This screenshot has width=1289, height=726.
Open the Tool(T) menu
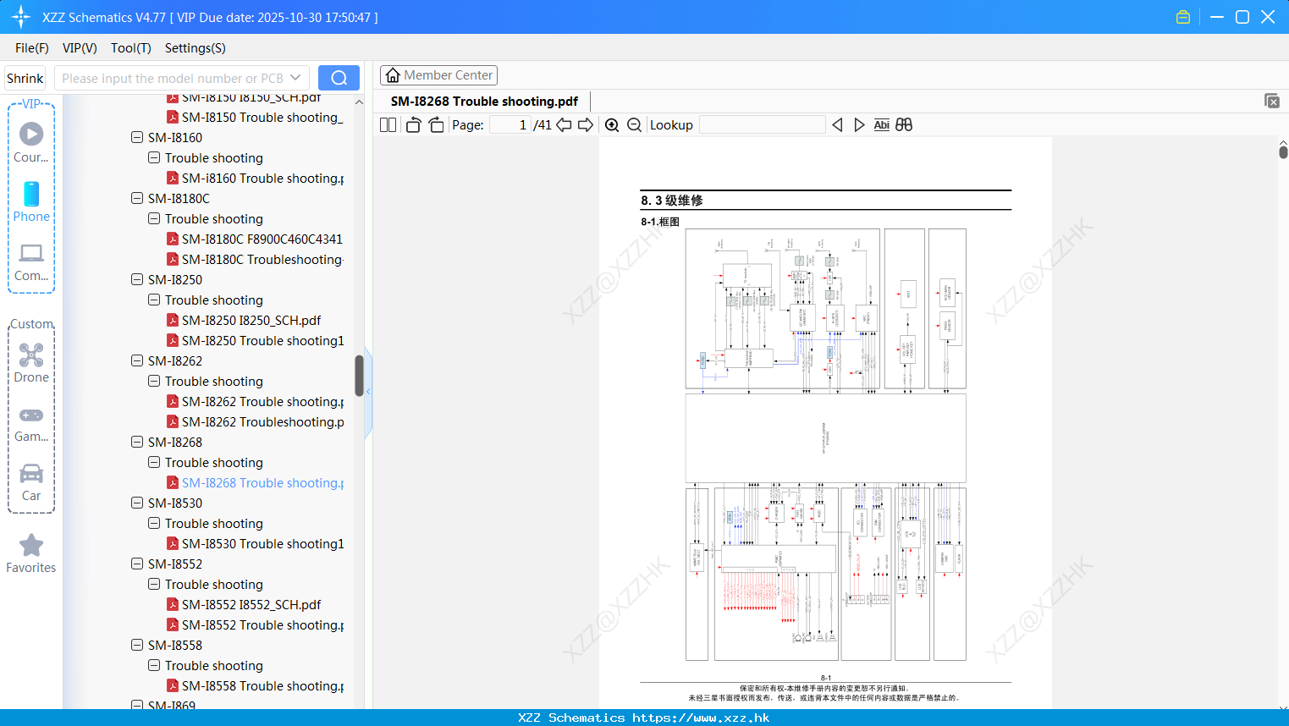(131, 48)
